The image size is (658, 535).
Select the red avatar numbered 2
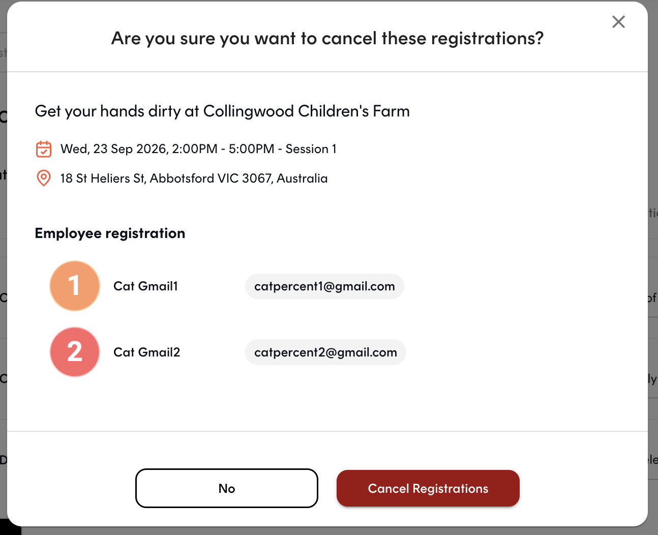point(75,352)
